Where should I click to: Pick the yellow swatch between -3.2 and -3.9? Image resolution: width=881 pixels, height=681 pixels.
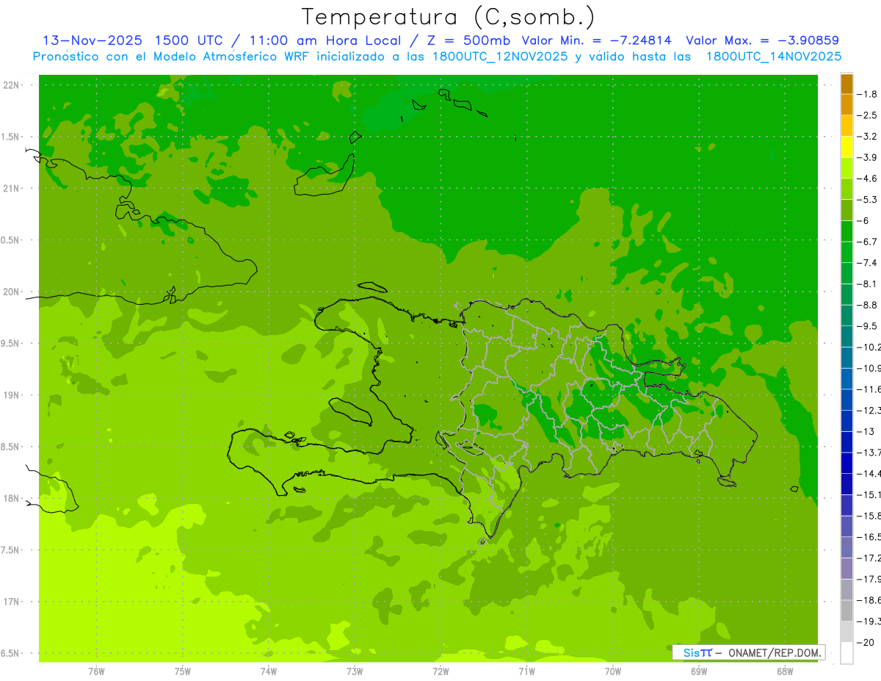pos(846,147)
